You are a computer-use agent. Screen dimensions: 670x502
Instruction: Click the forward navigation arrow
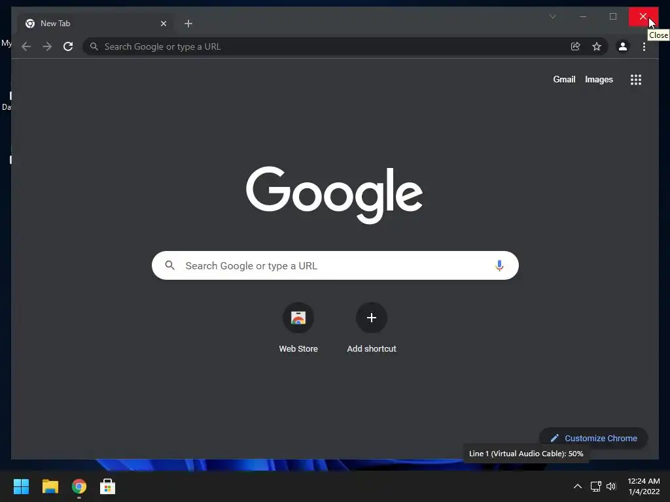coord(47,46)
